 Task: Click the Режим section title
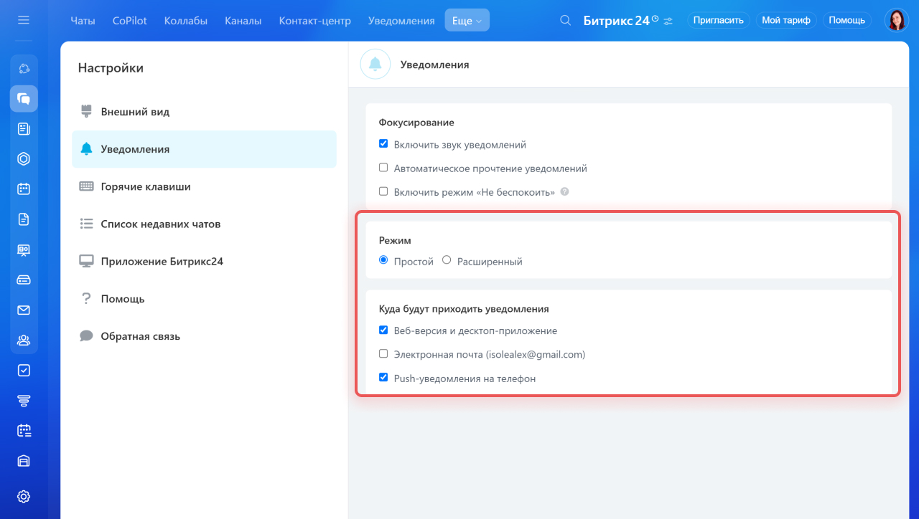point(395,240)
